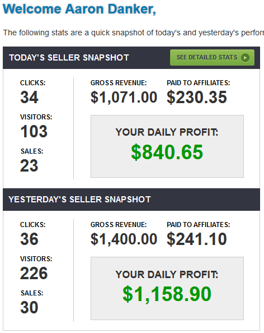Click yesterday's visitors count of 226
This screenshot has height=333, width=264.
pos(34,273)
